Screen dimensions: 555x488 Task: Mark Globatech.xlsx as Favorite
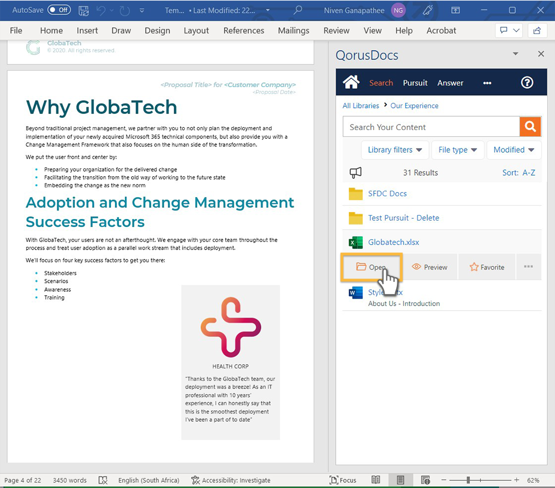click(x=487, y=267)
